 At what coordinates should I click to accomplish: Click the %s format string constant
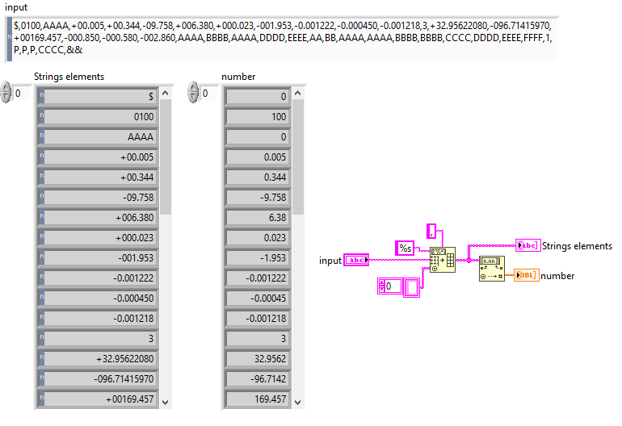point(405,248)
